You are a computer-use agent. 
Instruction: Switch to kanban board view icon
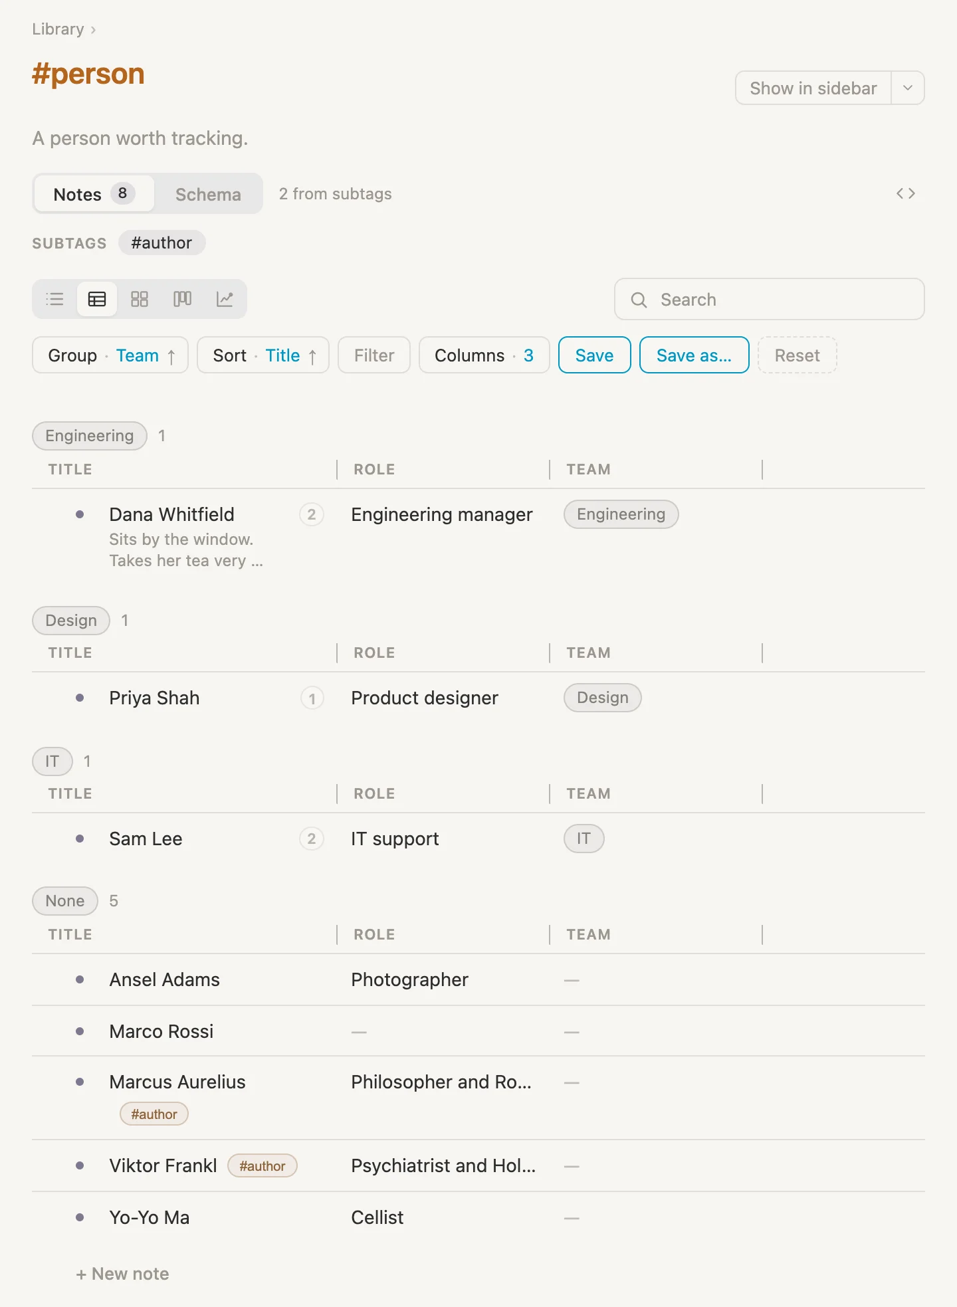pos(182,299)
